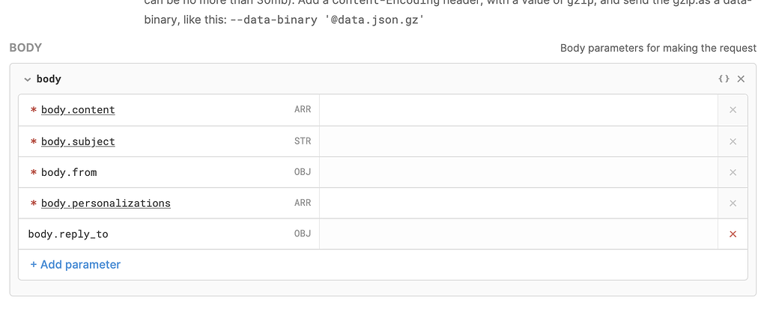Delete the body.personalizations row
The height and width of the screenshot is (318, 767).
(x=733, y=203)
